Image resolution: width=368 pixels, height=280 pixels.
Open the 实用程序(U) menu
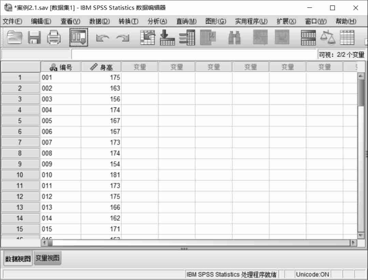251,22
